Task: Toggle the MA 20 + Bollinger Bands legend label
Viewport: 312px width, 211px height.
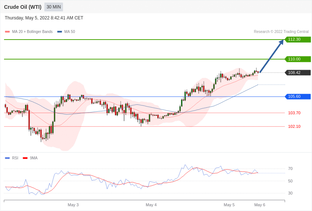Action: tap(32, 32)
